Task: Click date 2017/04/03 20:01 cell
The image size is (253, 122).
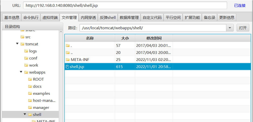Action: 153,46
